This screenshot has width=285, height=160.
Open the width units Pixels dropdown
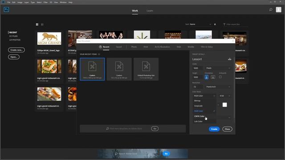(218, 68)
